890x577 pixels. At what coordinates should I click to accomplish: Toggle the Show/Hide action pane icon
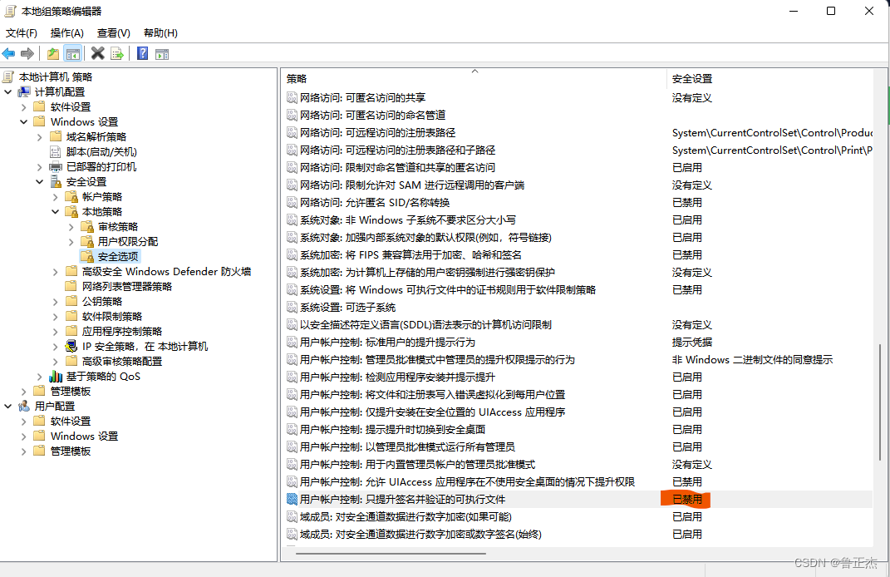point(162,55)
